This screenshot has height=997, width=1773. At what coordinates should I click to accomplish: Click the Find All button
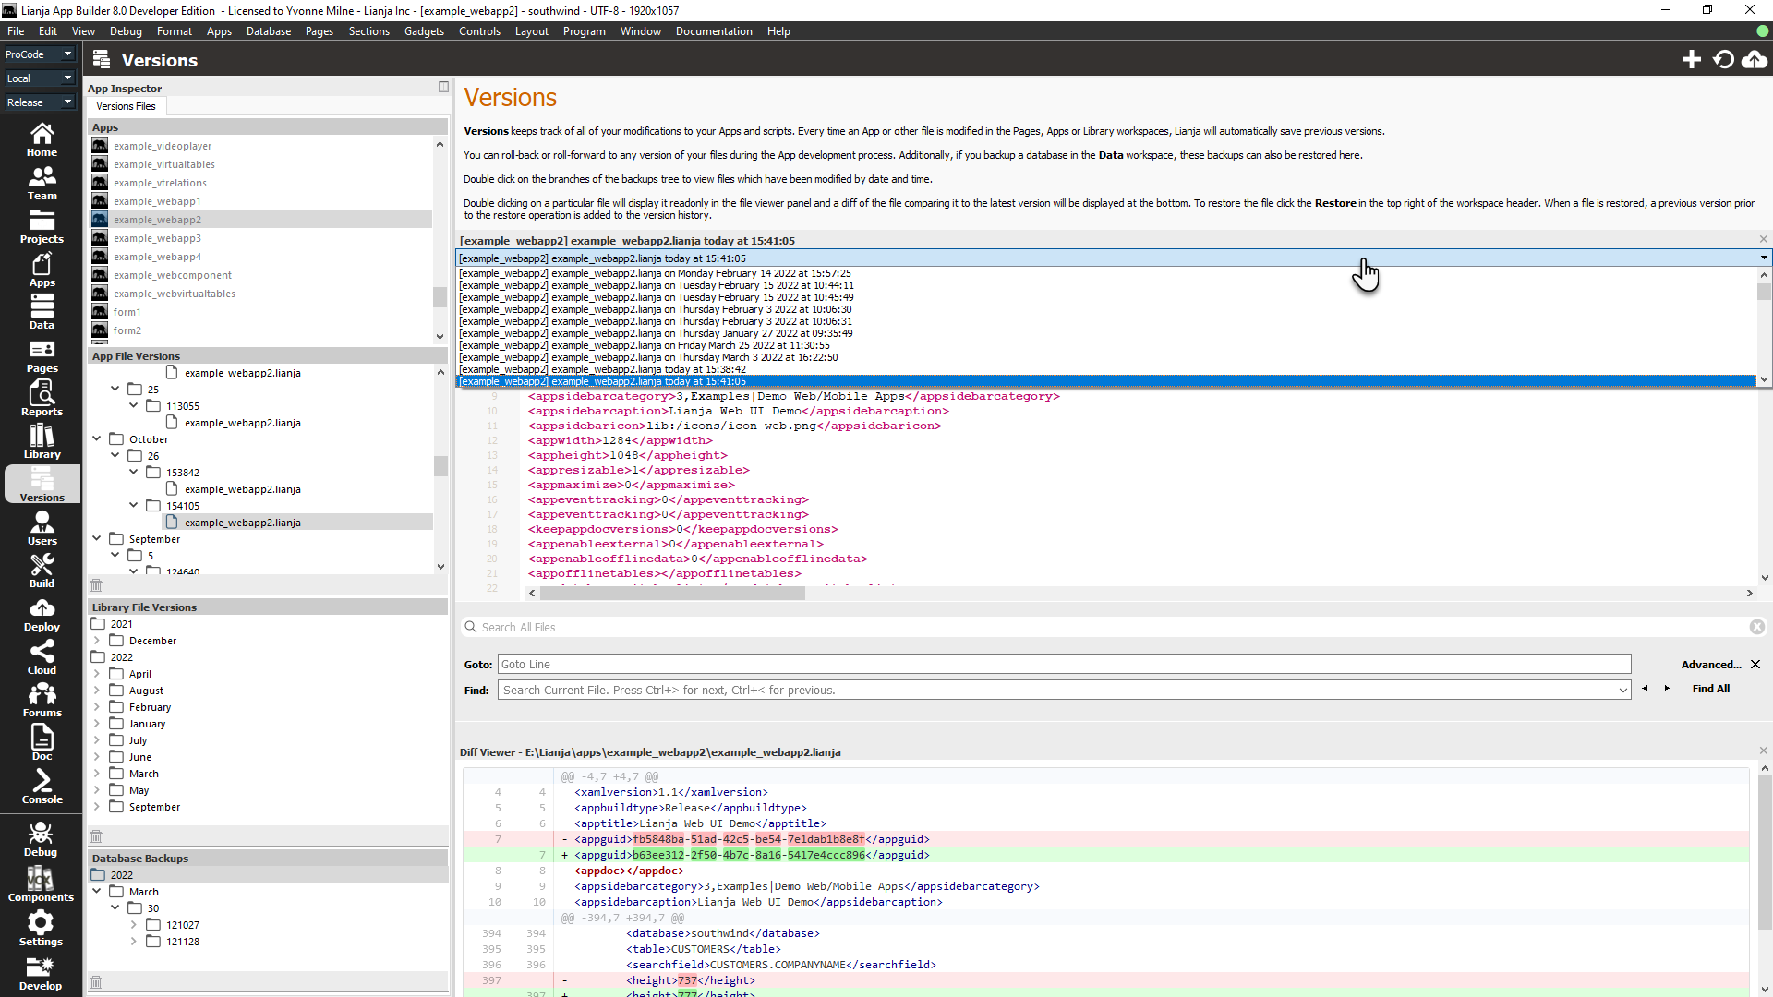1710,689
